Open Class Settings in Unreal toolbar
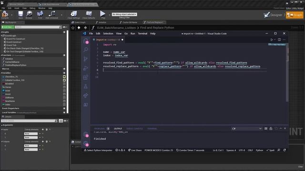 74,15
